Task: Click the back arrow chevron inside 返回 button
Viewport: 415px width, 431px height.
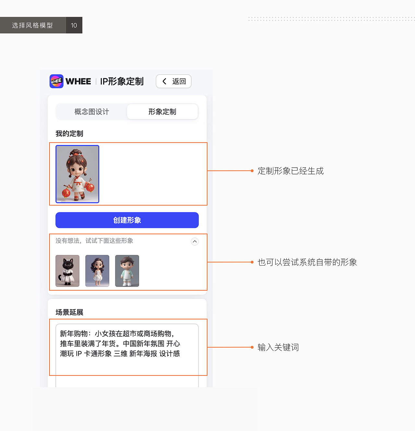Action: pyautogui.click(x=165, y=81)
